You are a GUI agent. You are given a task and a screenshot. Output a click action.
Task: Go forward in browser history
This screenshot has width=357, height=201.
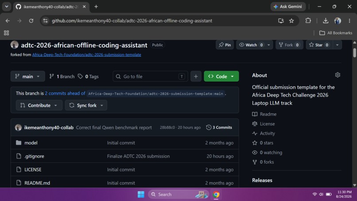pyautogui.click(x=19, y=21)
